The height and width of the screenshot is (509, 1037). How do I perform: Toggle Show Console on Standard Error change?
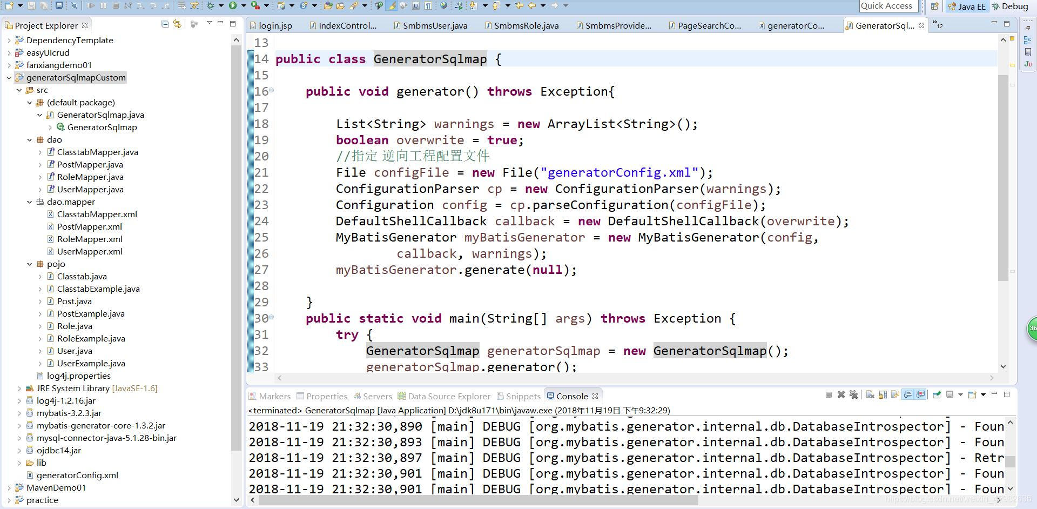tap(920, 394)
